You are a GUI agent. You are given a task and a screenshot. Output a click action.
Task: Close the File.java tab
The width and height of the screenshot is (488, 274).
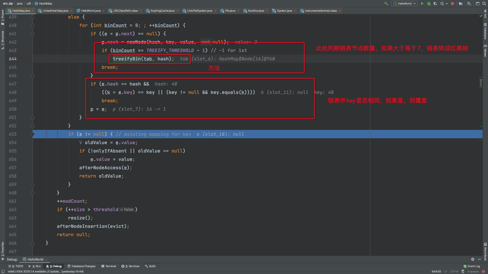[x=238, y=11]
